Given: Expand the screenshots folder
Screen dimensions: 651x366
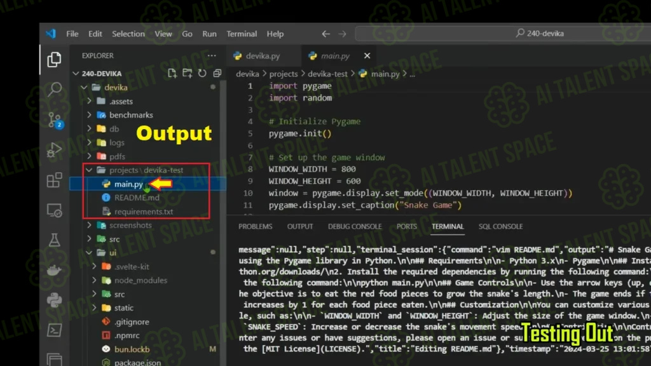Looking at the screenshot, I should (x=89, y=226).
